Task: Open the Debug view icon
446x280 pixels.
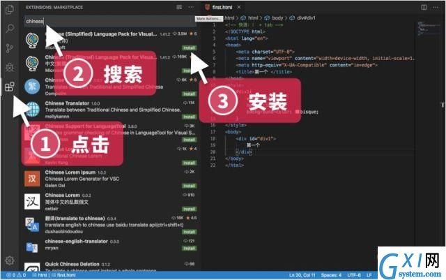Action: (10, 67)
